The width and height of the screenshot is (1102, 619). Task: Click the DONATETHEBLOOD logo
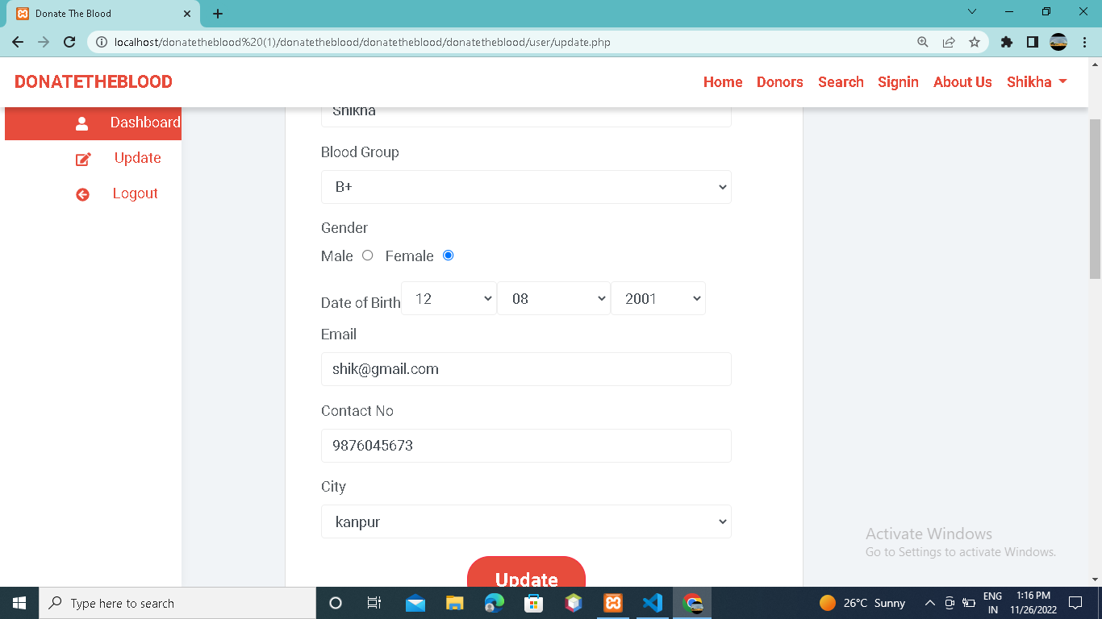(92, 81)
